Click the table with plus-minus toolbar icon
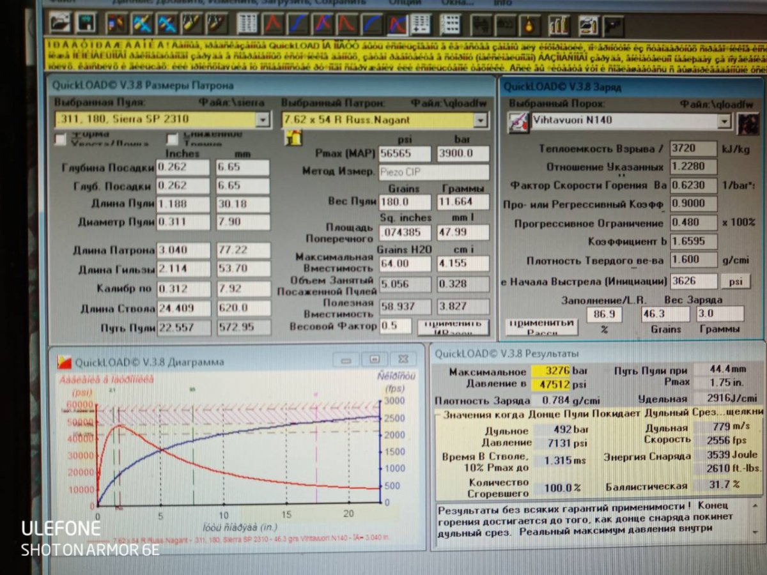The height and width of the screenshot is (575, 767). point(420,24)
